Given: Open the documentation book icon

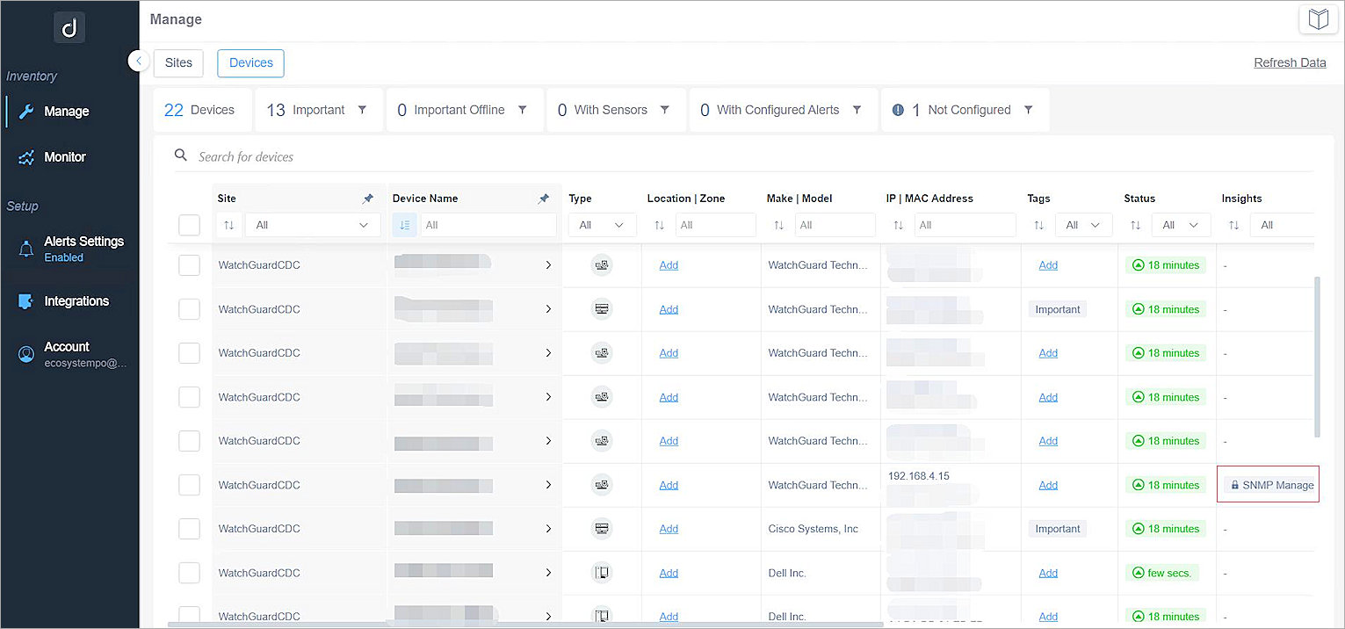Looking at the screenshot, I should click(1318, 18).
